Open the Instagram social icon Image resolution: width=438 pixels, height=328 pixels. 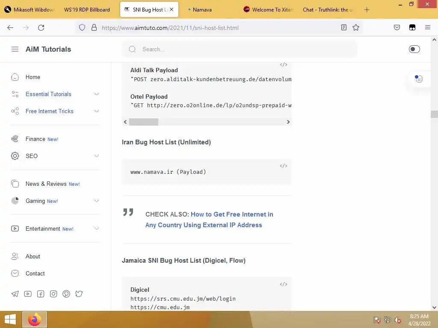(53, 294)
